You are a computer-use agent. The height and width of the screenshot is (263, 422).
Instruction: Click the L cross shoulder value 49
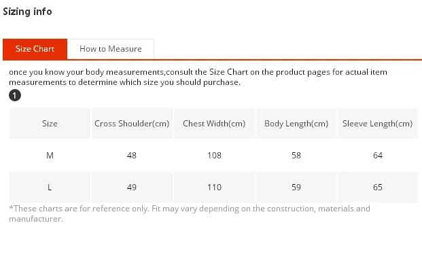click(x=132, y=187)
